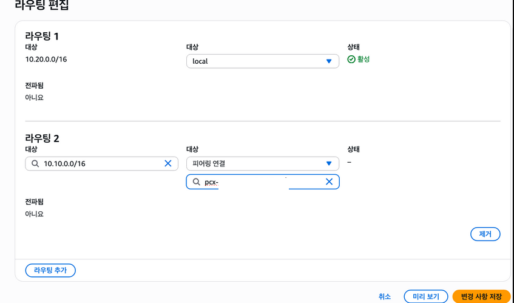
Task: Click the 라우팅 추가 button
Action: [x=50, y=270]
